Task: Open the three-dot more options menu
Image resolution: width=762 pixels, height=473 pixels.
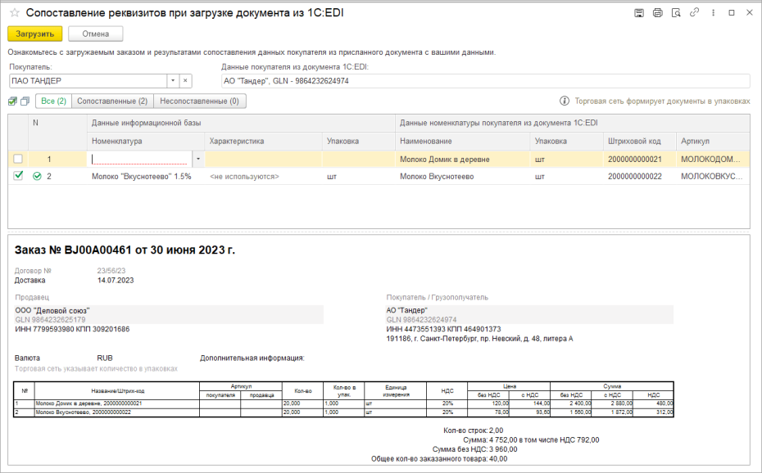Action: coord(713,13)
